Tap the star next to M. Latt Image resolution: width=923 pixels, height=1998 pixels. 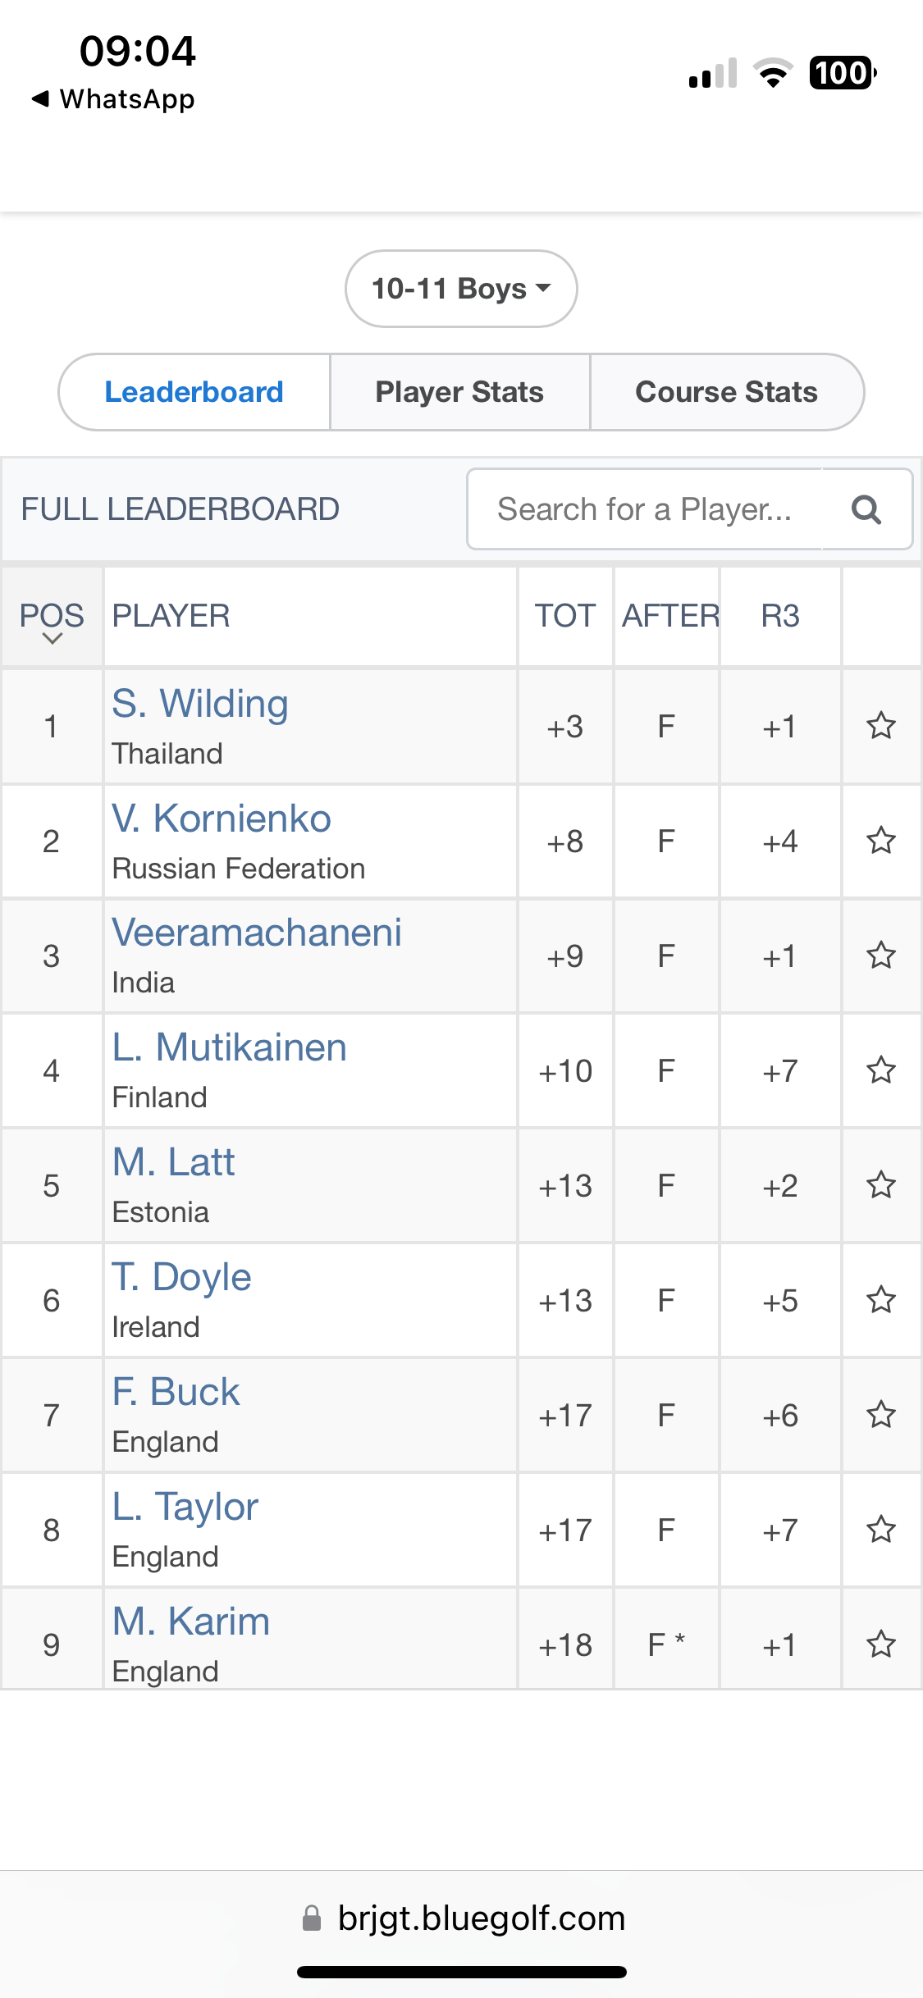click(x=881, y=1185)
